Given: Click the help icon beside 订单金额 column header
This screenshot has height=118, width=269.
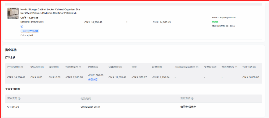Looking at the screenshot, I should [120, 67].
